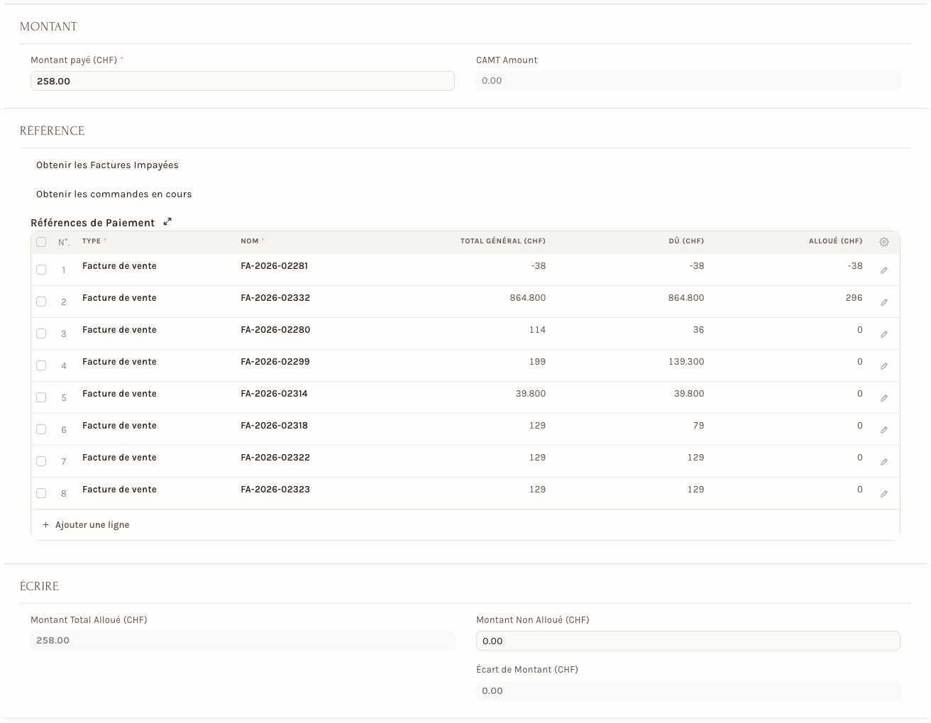Edit row FA-2026-02314 with pencil icon

(883, 398)
